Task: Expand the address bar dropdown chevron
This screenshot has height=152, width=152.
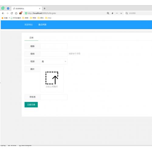Action: click(x=121, y=13)
